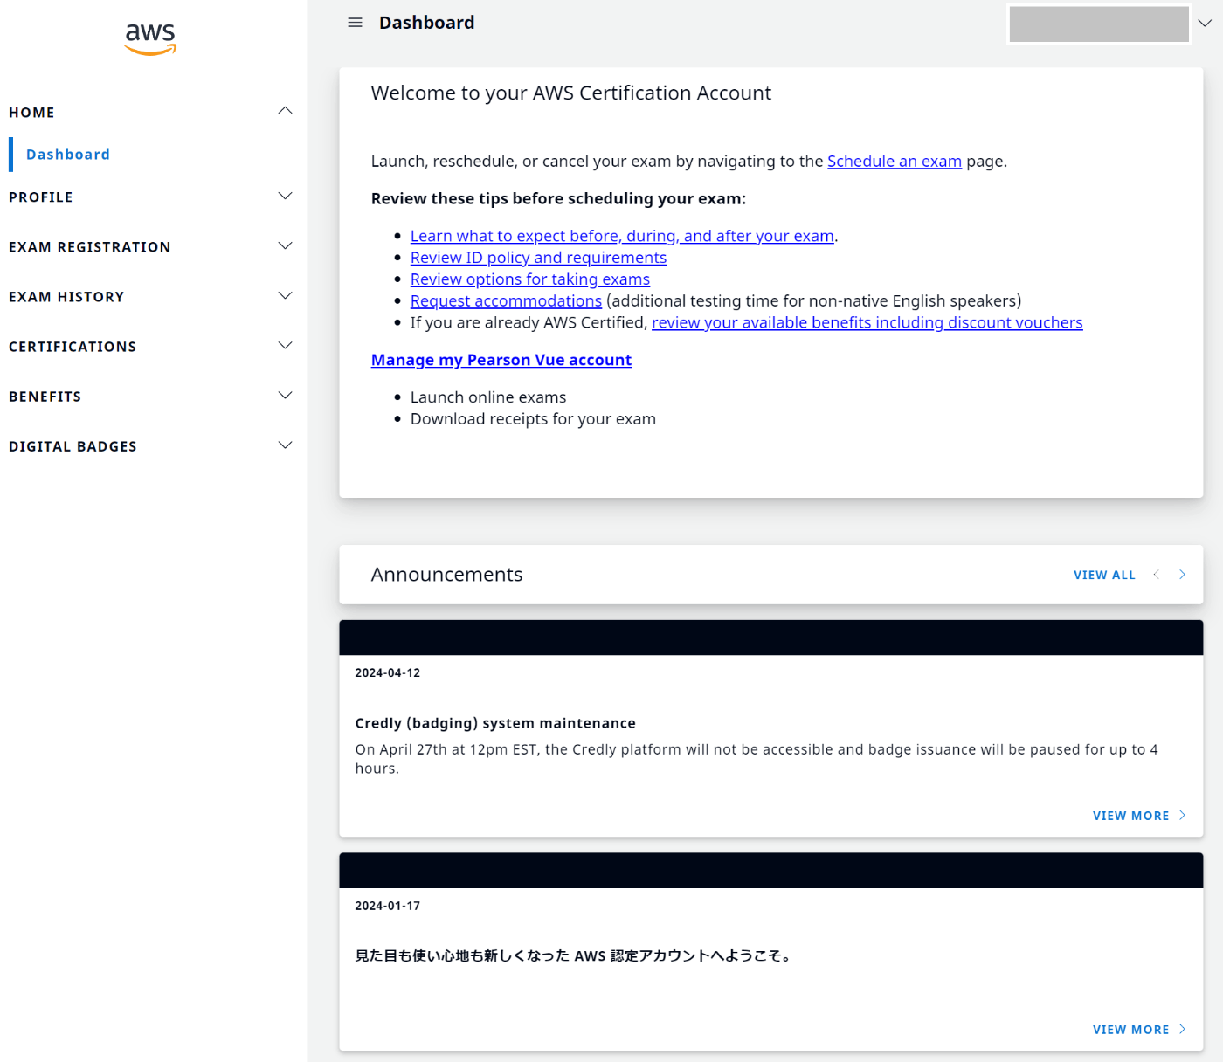The image size is (1223, 1062).
Task: Click the Launch online exams bullet
Action: tap(488, 397)
